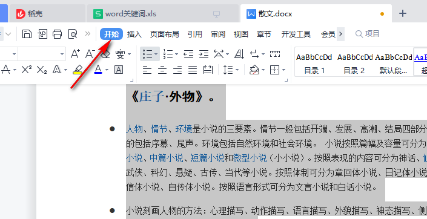The width and height of the screenshot is (427, 219).
Task: Open the 审阅 ribbon tab
Action: pyautogui.click(x=218, y=34)
